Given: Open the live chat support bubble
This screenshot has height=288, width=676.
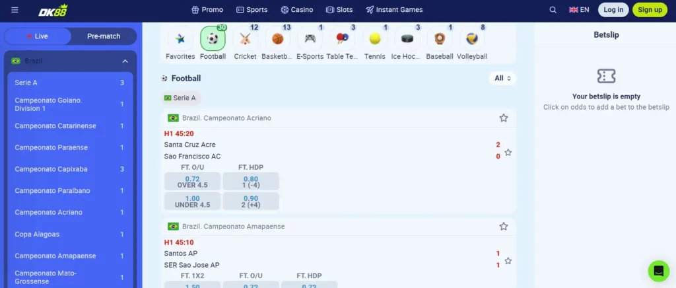Looking at the screenshot, I should pos(659,271).
